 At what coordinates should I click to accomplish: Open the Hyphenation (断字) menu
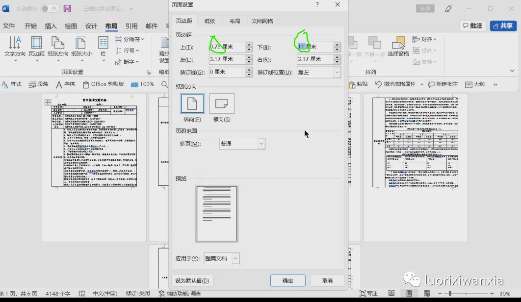point(127,62)
